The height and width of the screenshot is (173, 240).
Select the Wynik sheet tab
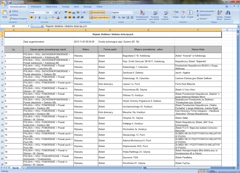15,168
